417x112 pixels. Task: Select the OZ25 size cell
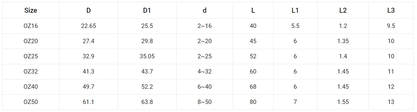tap(31, 56)
